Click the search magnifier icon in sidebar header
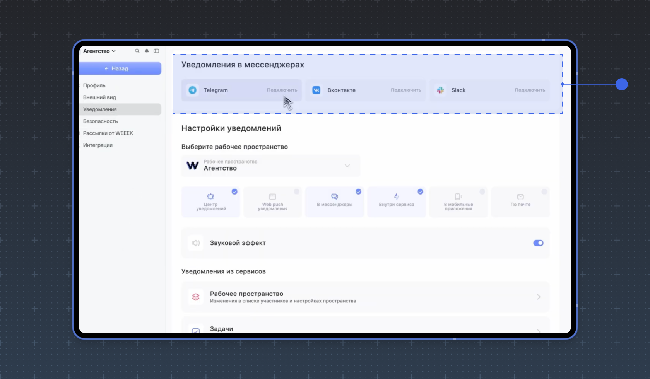The width and height of the screenshot is (650, 379). [137, 51]
